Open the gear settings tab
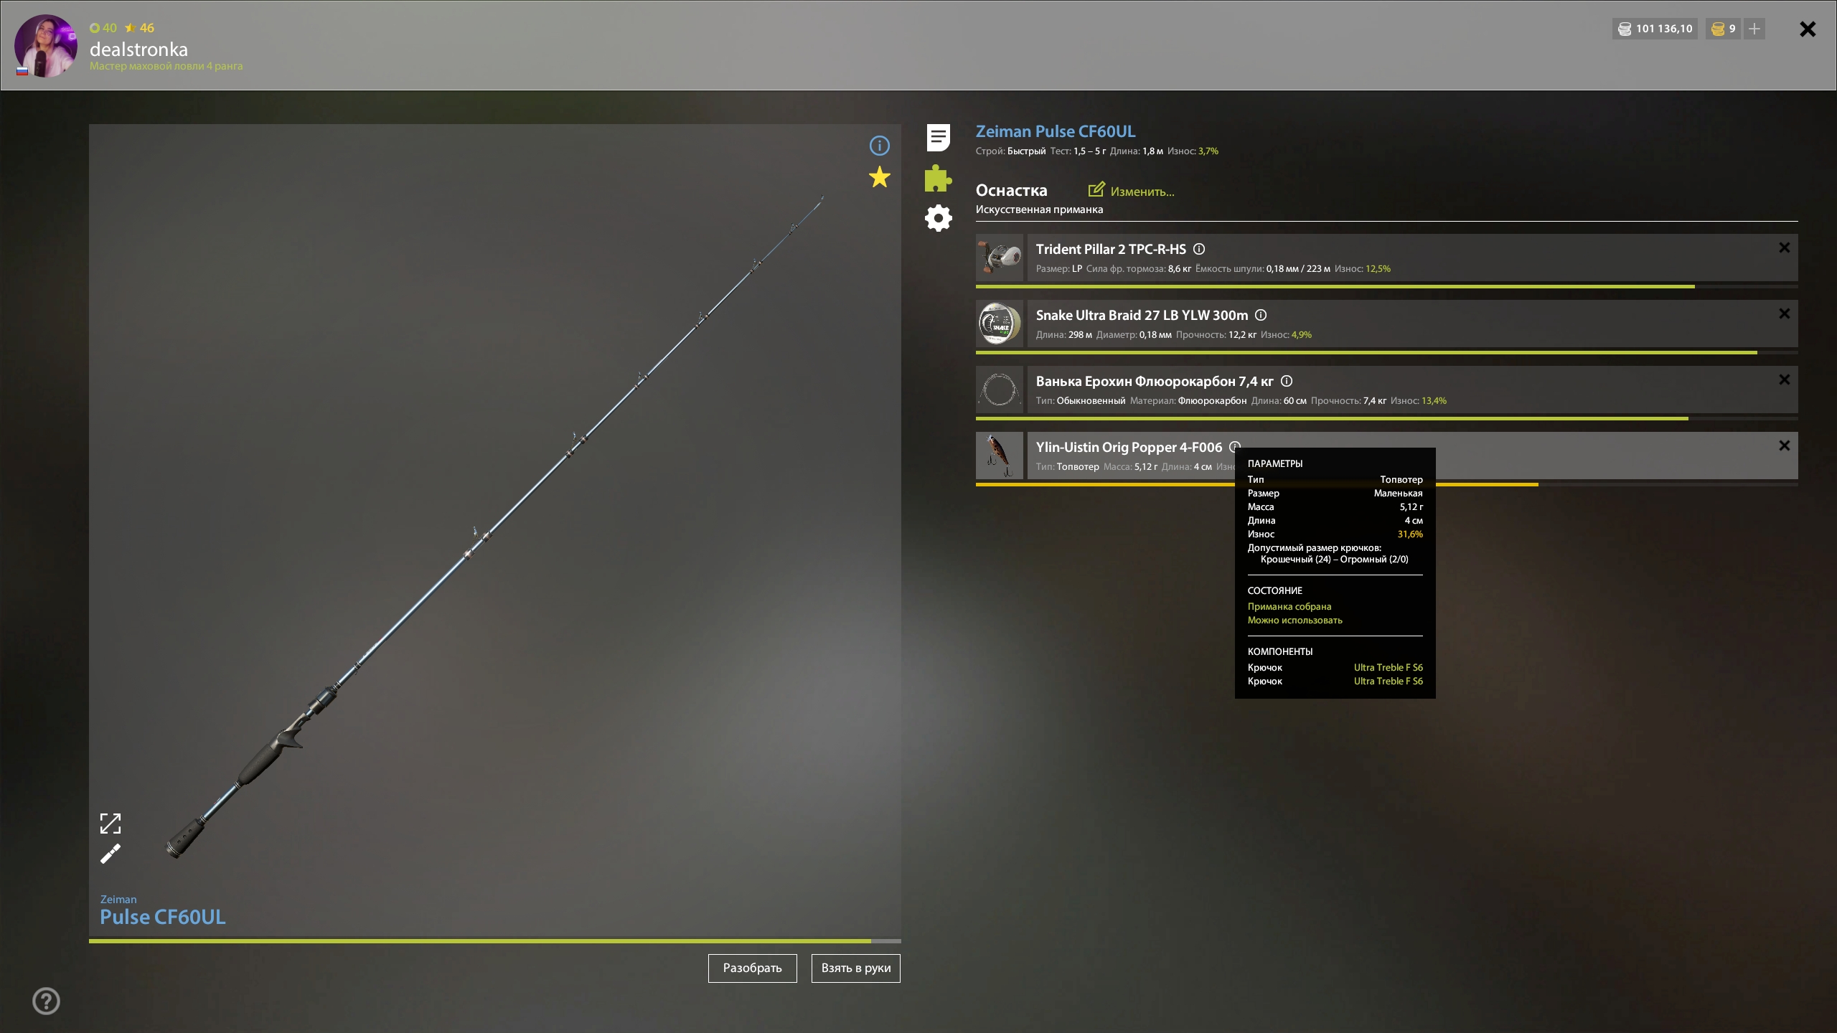This screenshot has width=1837, height=1033. (938, 218)
